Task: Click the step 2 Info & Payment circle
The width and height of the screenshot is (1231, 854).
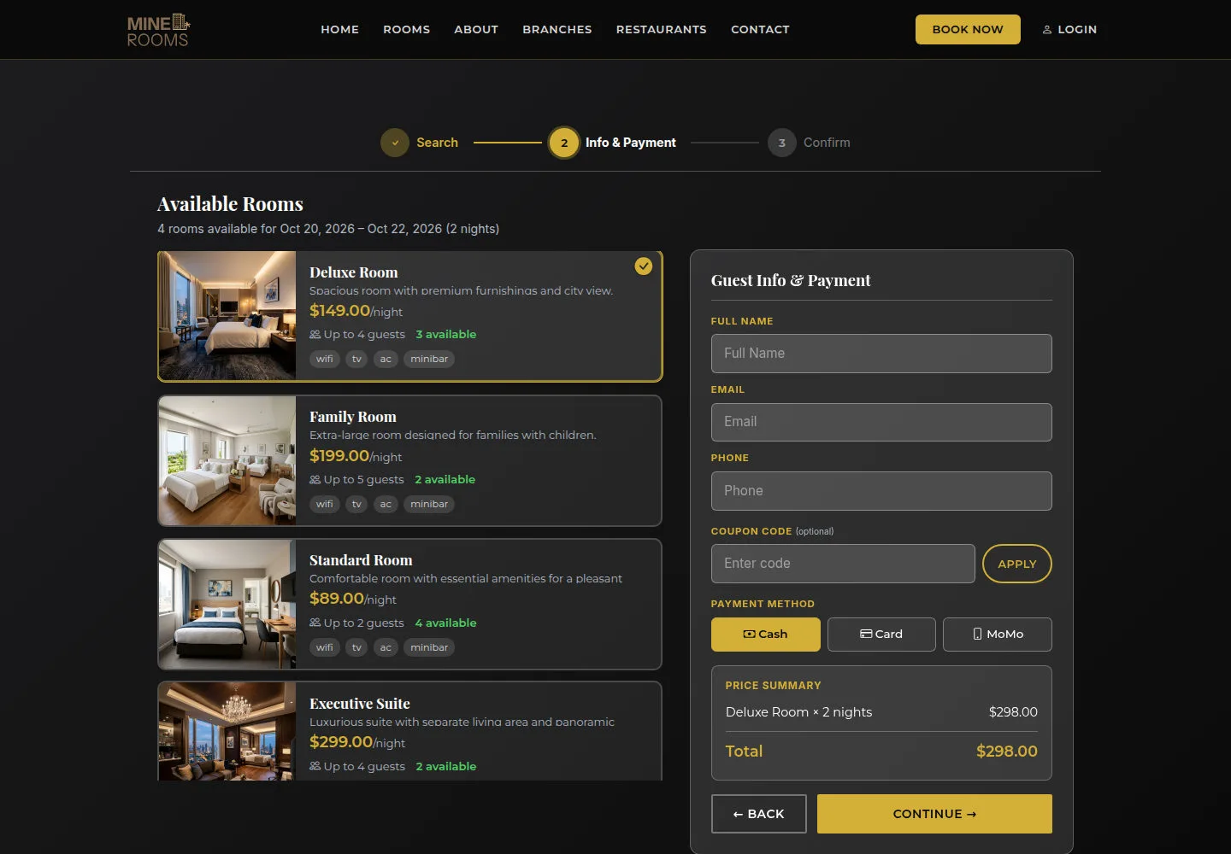Action: click(564, 143)
